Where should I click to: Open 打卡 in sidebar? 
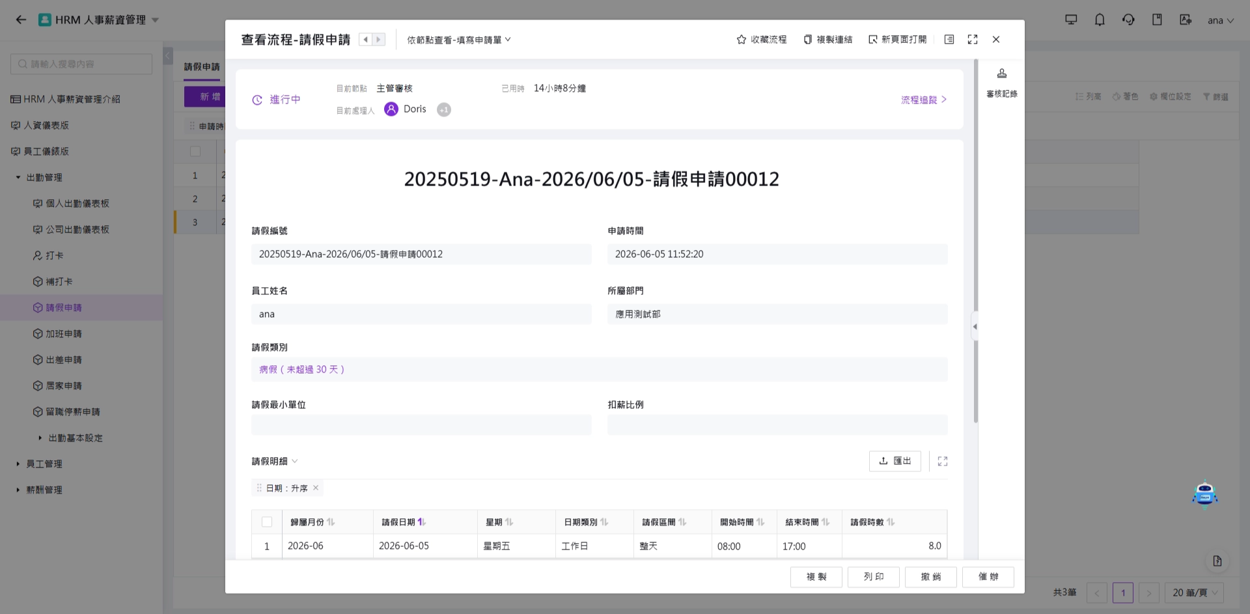coord(48,255)
